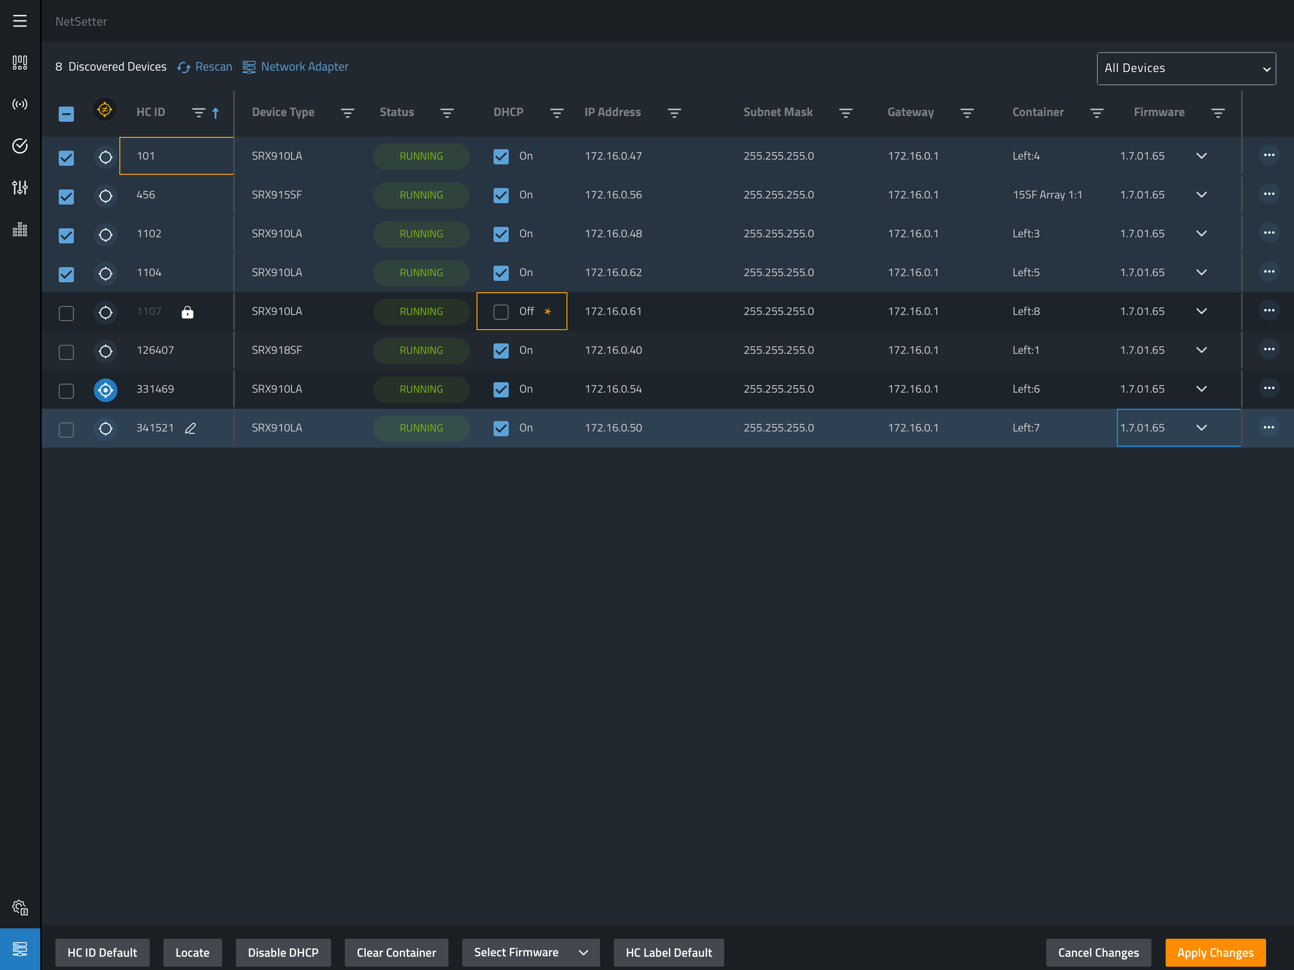The image size is (1294, 970).
Task: Check the row checkbox for device 341521
Action: [66, 430]
